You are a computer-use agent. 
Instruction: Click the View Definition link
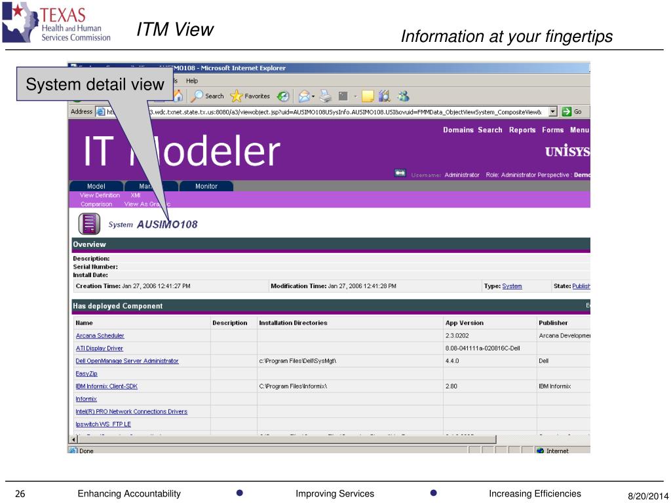[100, 195]
